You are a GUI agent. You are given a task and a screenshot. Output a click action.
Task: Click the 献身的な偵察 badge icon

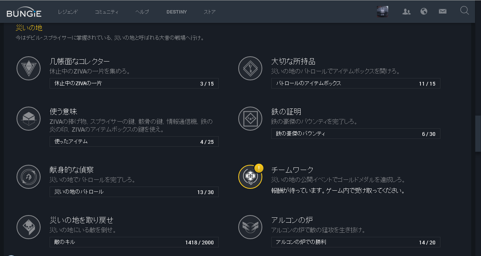29,177
